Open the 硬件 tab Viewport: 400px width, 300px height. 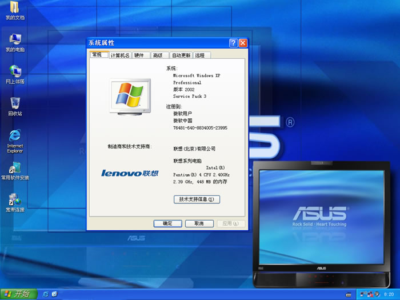point(141,55)
